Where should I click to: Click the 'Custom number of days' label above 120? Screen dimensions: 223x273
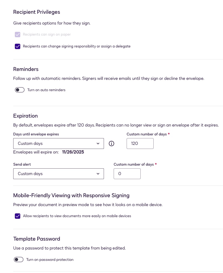(147, 134)
